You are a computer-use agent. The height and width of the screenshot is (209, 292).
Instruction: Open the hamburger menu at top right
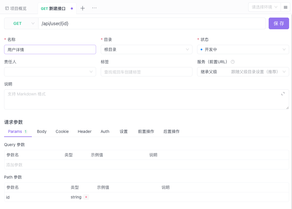point(285,7)
